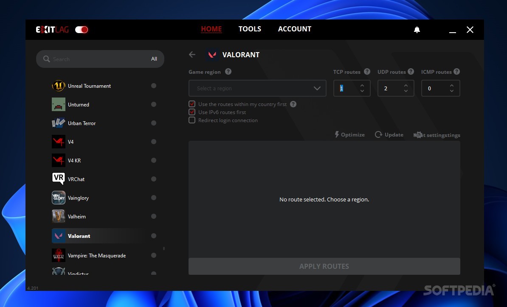
Task: Click the ExitLag logo
Action: click(x=52, y=30)
